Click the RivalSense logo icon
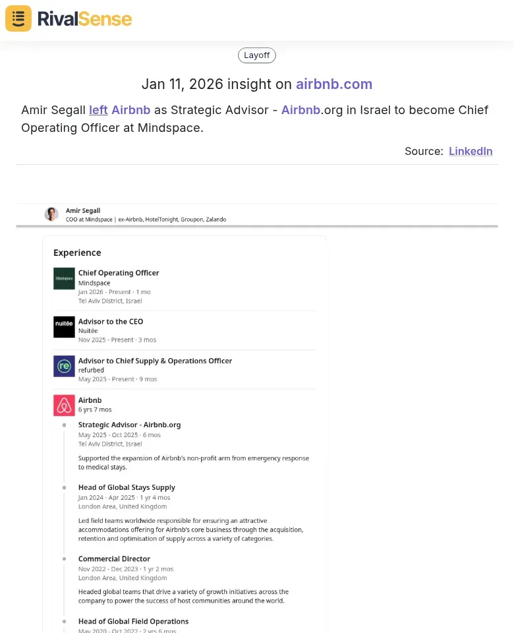The image size is (514, 633). pos(18,18)
